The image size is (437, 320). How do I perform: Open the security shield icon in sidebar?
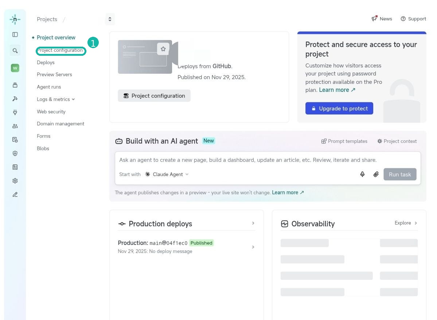(15, 153)
